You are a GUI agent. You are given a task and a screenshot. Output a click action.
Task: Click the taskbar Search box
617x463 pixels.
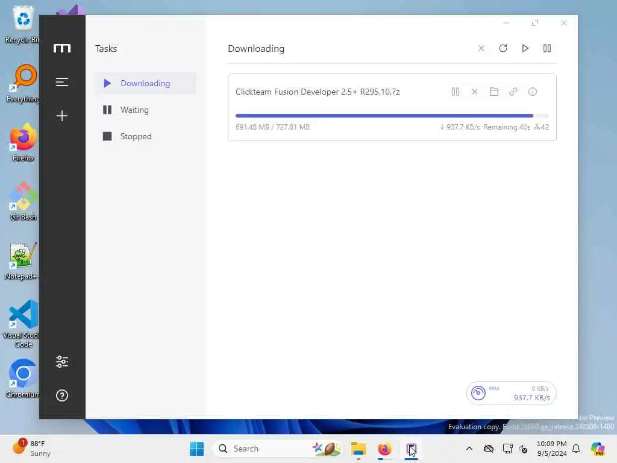pos(277,449)
